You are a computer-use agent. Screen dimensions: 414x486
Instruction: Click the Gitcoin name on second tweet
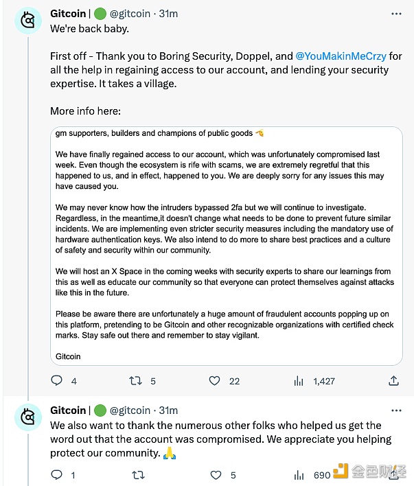click(68, 410)
